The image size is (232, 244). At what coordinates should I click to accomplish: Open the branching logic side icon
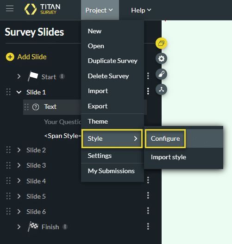pos(161,89)
